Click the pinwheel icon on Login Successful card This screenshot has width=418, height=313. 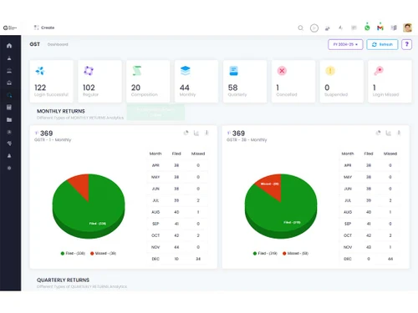pyautogui.click(x=40, y=71)
